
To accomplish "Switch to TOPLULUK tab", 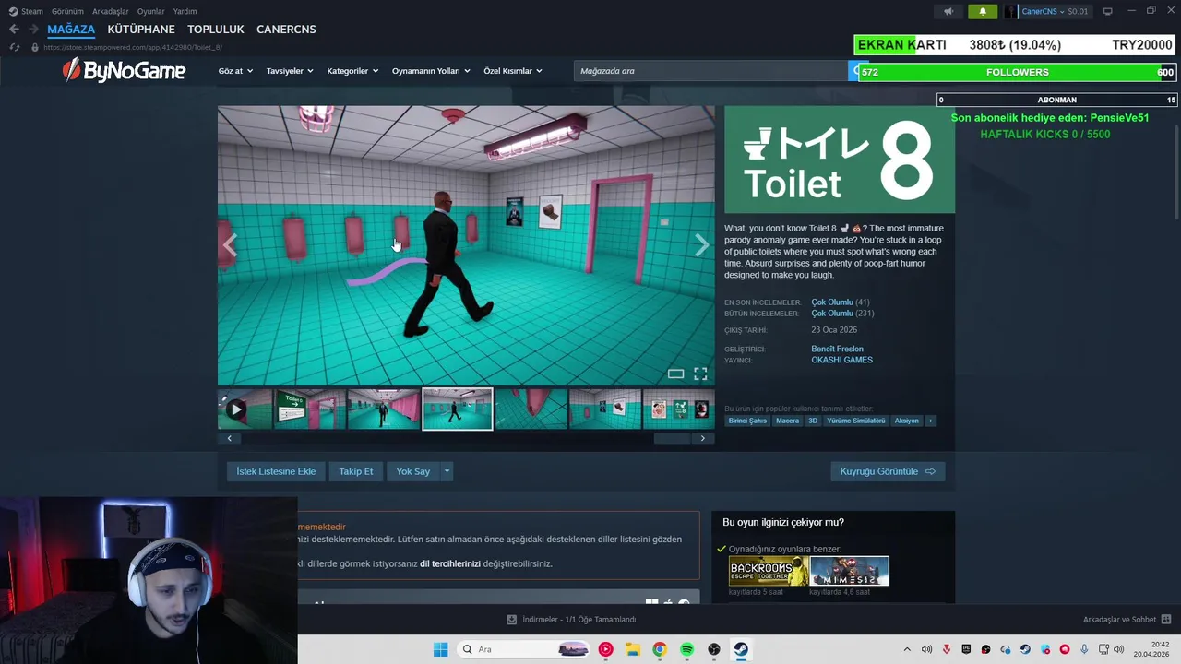I will coord(216,30).
